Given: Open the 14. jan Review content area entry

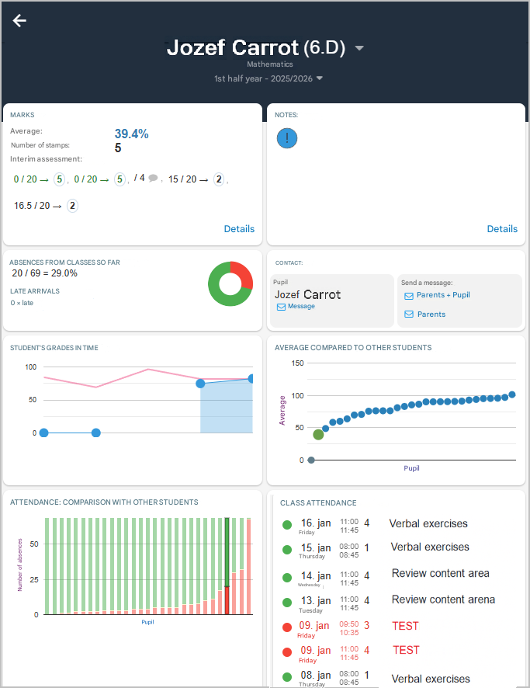Looking at the screenshot, I should click(x=440, y=574).
